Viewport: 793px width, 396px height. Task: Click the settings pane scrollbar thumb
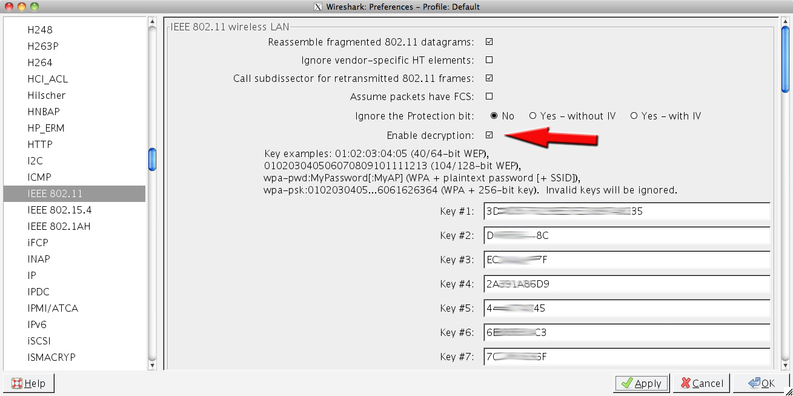click(785, 61)
